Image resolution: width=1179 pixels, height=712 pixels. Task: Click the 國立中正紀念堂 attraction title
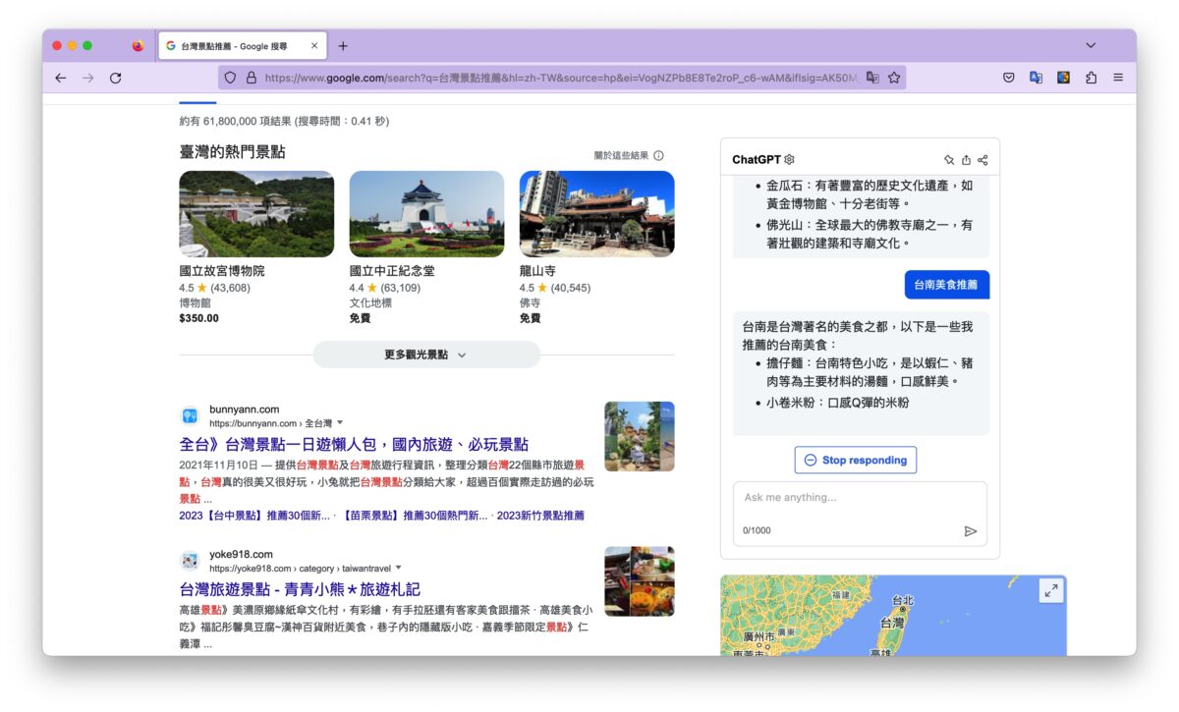(x=391, y=271)
